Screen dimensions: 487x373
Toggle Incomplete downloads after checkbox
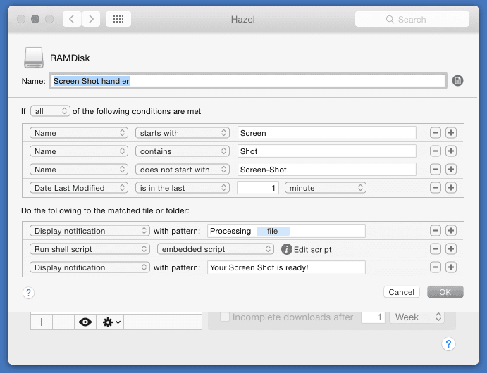tap(225, 317)
